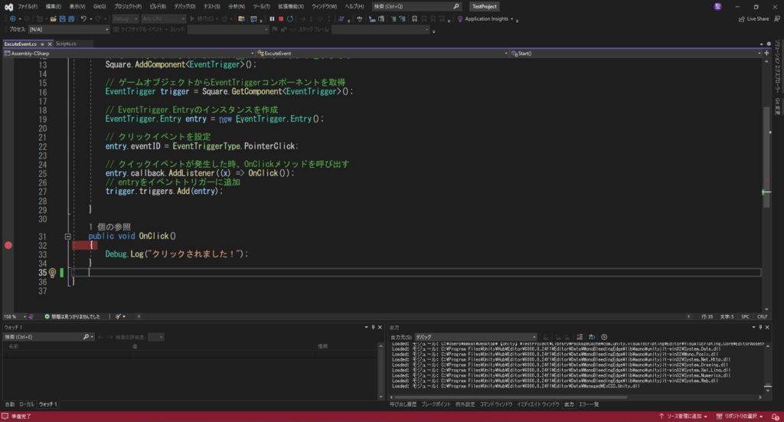Click the code cleanup broom icon
Screen dimensions: 784x422
tap(118, 316)
